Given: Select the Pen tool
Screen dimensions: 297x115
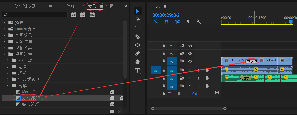Looking at the screenshot, I should (137, 54).
